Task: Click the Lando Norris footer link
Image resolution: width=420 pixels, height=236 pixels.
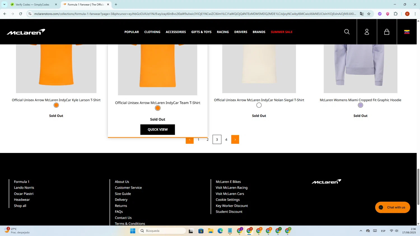Action: click(x=24, y=188)
